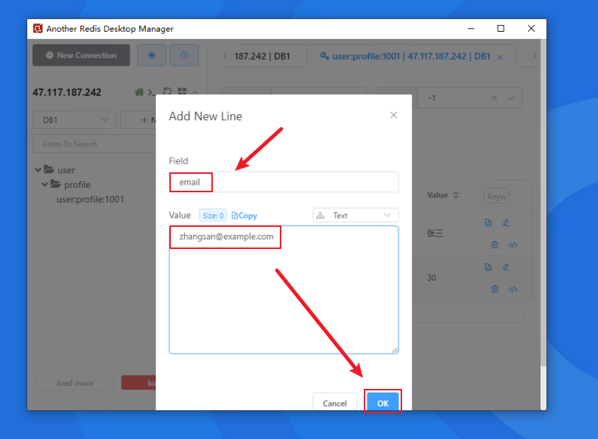The height and width of the screenshot is (439, 598).
Task: Close the user:profile:1001 tab
Action: [499, 57]
